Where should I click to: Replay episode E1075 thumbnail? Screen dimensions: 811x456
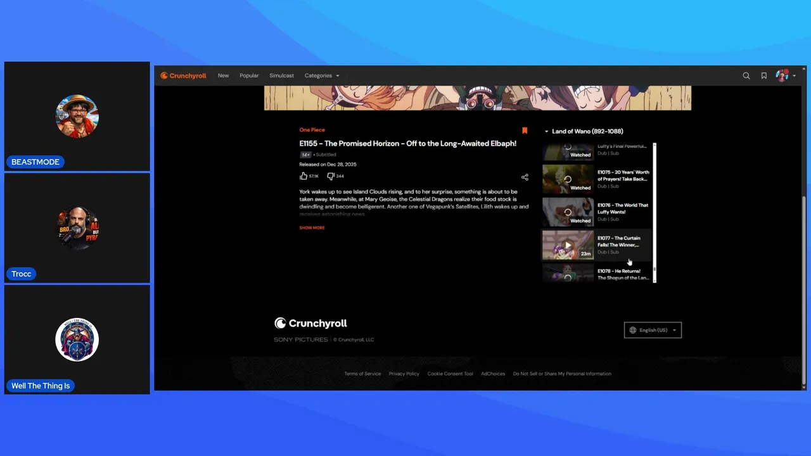point(568,179)
